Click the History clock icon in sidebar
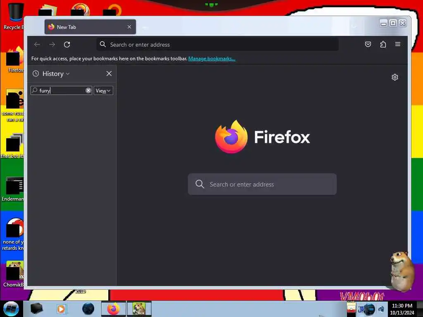The height and width of the screenshot is (317, 423). point(36,73)
